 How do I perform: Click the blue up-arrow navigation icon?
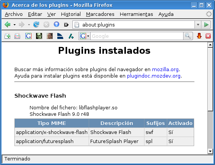(x=56, y=25)
